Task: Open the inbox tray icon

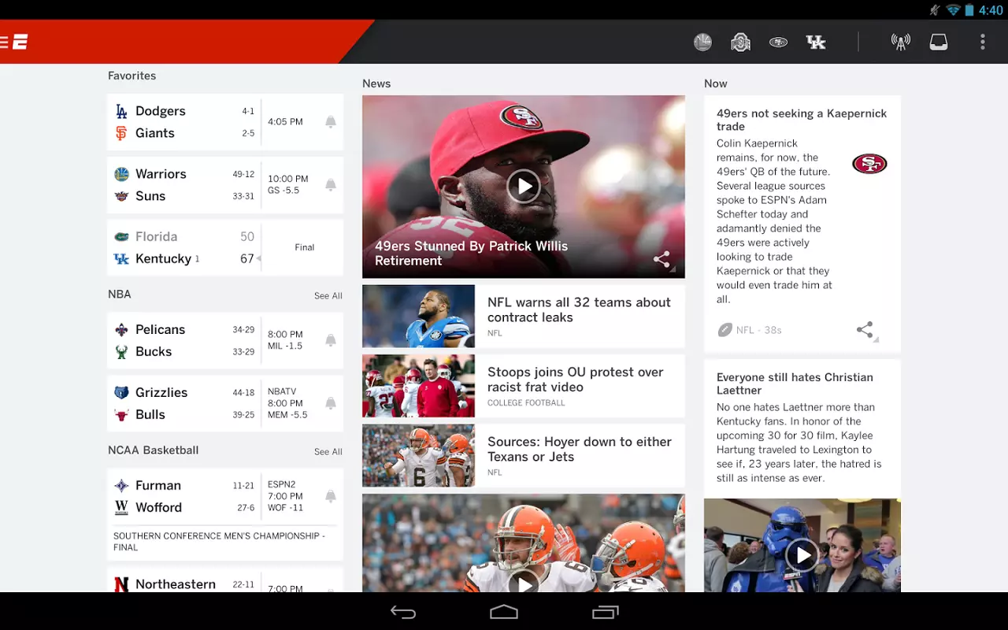Action: (x=939, y=43)
